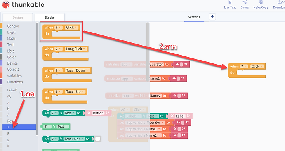The height and width of the screenshot is (151, 285).
Task: Open the Variables blocks category
Action: [x=14, y=75]
